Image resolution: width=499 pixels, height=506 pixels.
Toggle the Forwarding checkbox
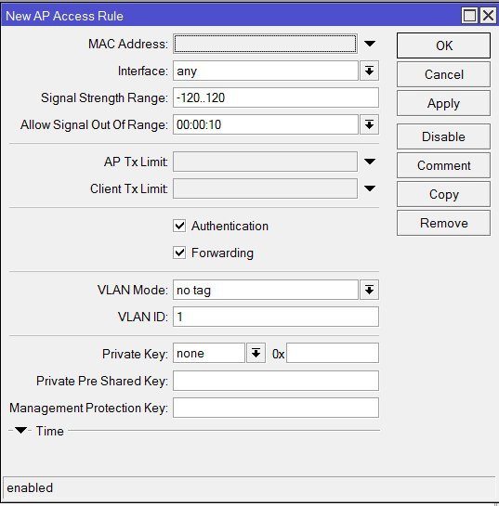coord(179,253)
